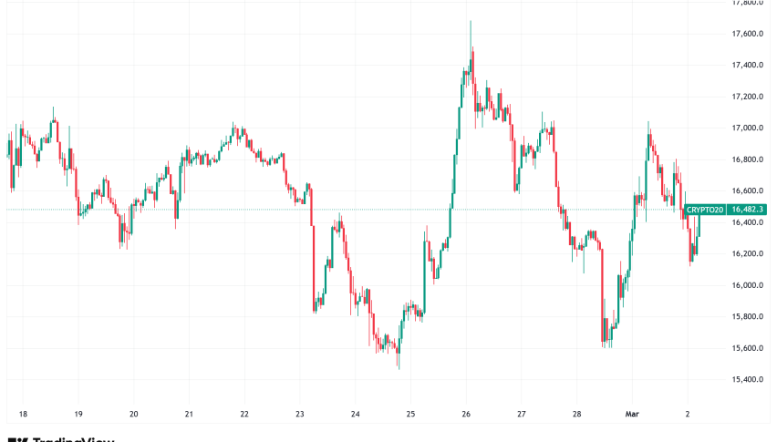Click the current price tag 16,482.3
Screen dimensions: 777x442
point(748,210)
